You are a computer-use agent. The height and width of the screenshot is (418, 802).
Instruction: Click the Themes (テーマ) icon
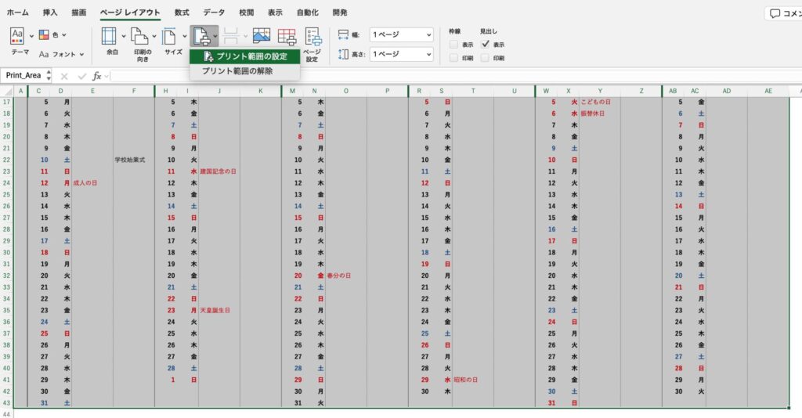(x=19, y=36)
